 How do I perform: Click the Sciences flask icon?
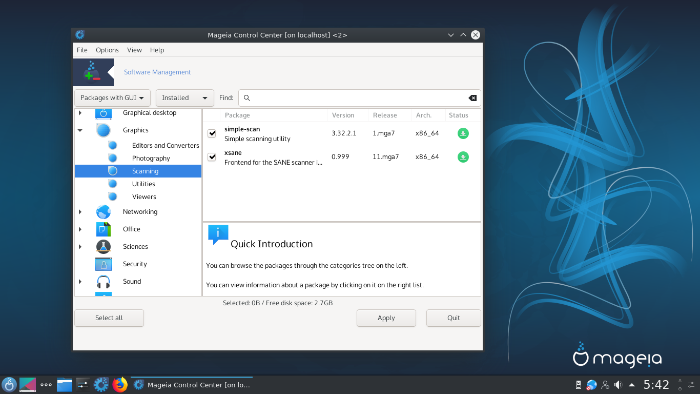coord(104,247)
